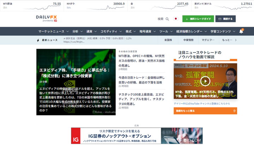The image size is (254, 148).
Task: Open マーケットニュース menu item
Action: point(52,31)
